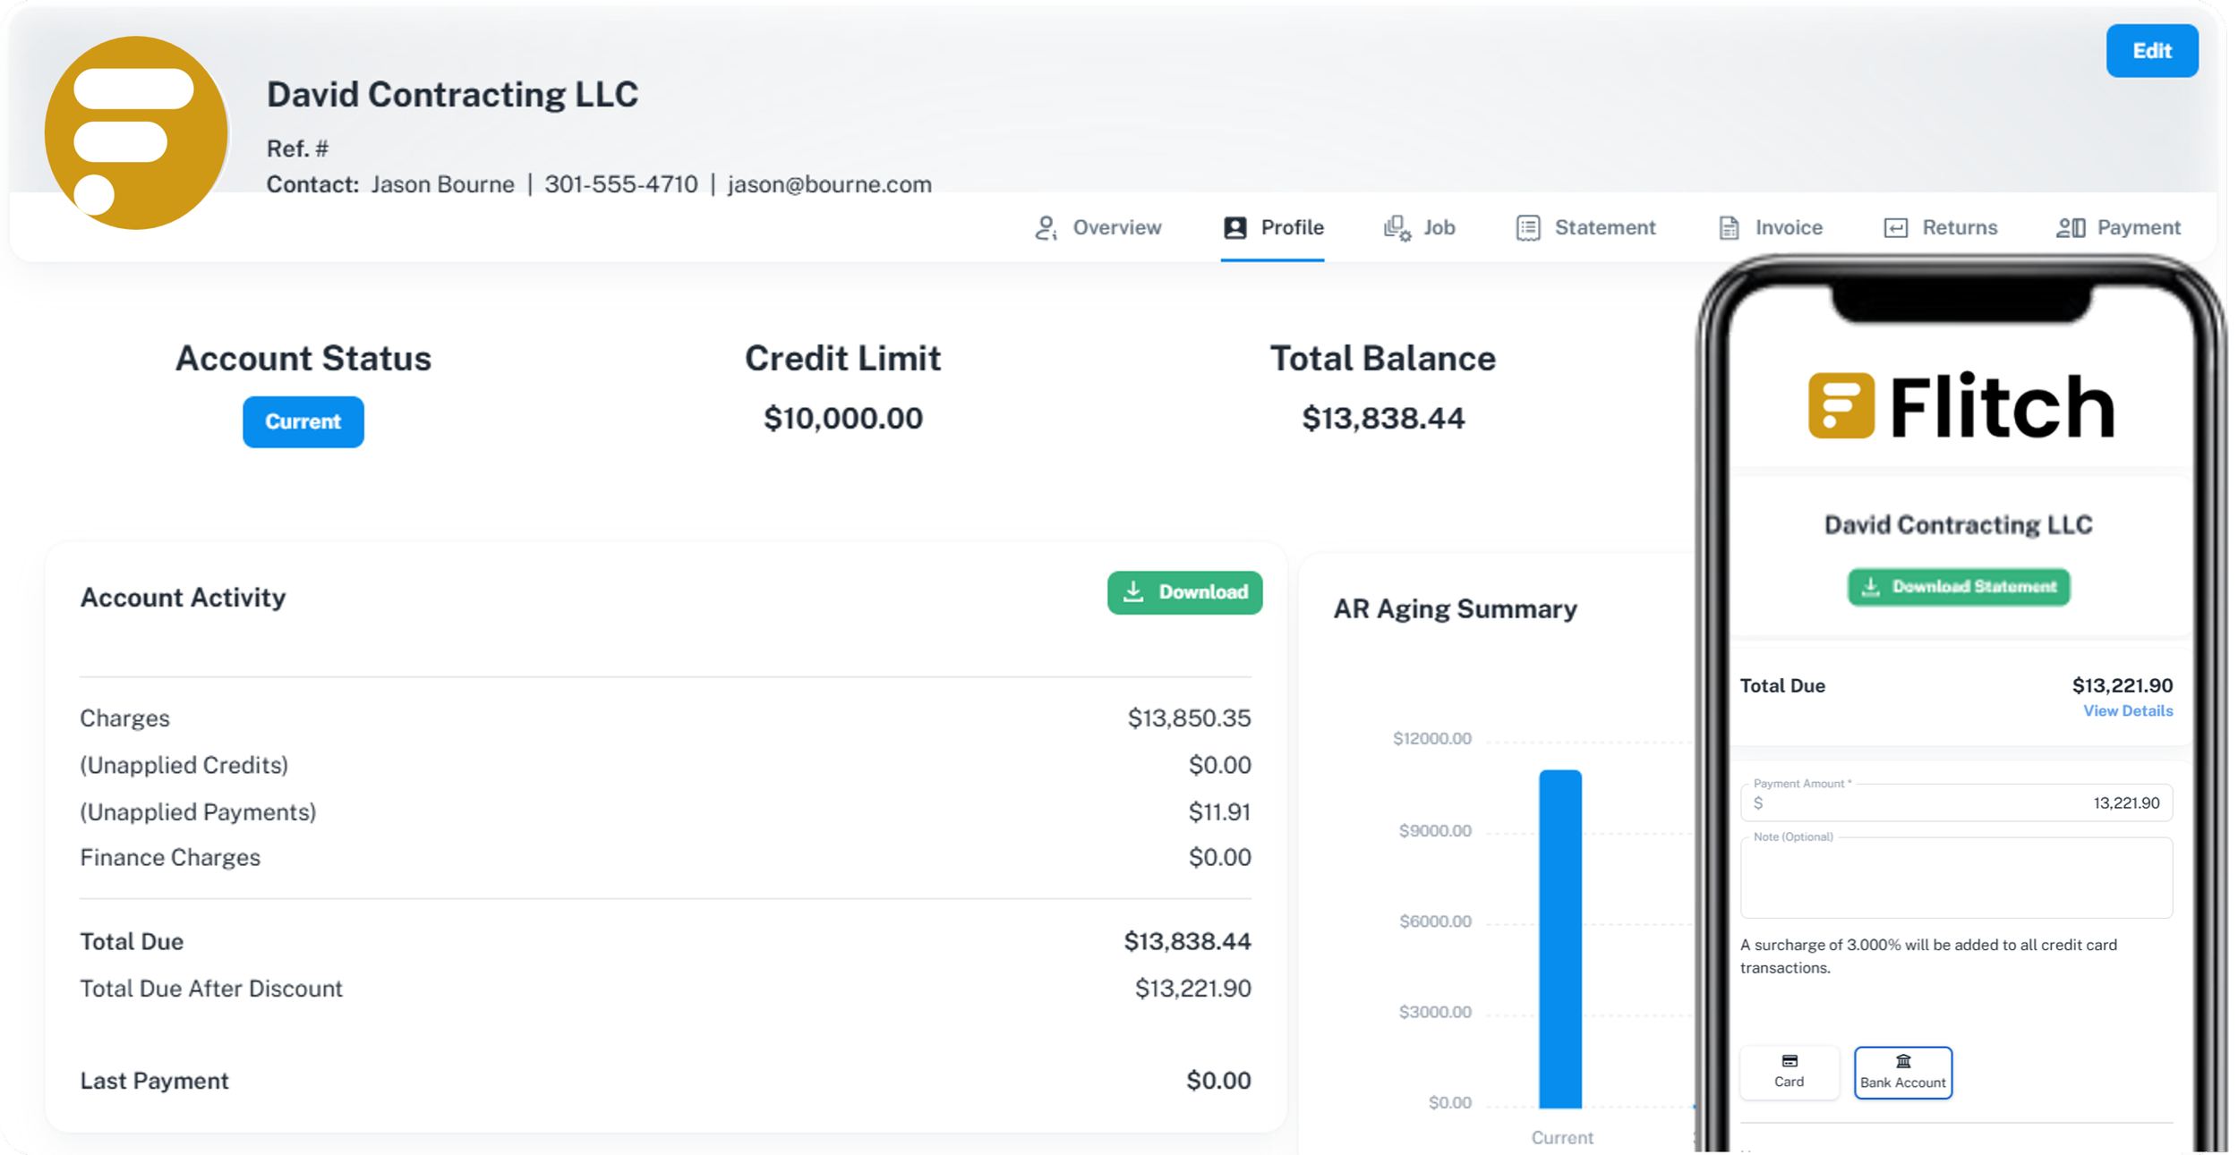The height and width of the screenshot is (1155, 2238).
Task: Click the Invoice tab document icon
Action: (1729, 228)
